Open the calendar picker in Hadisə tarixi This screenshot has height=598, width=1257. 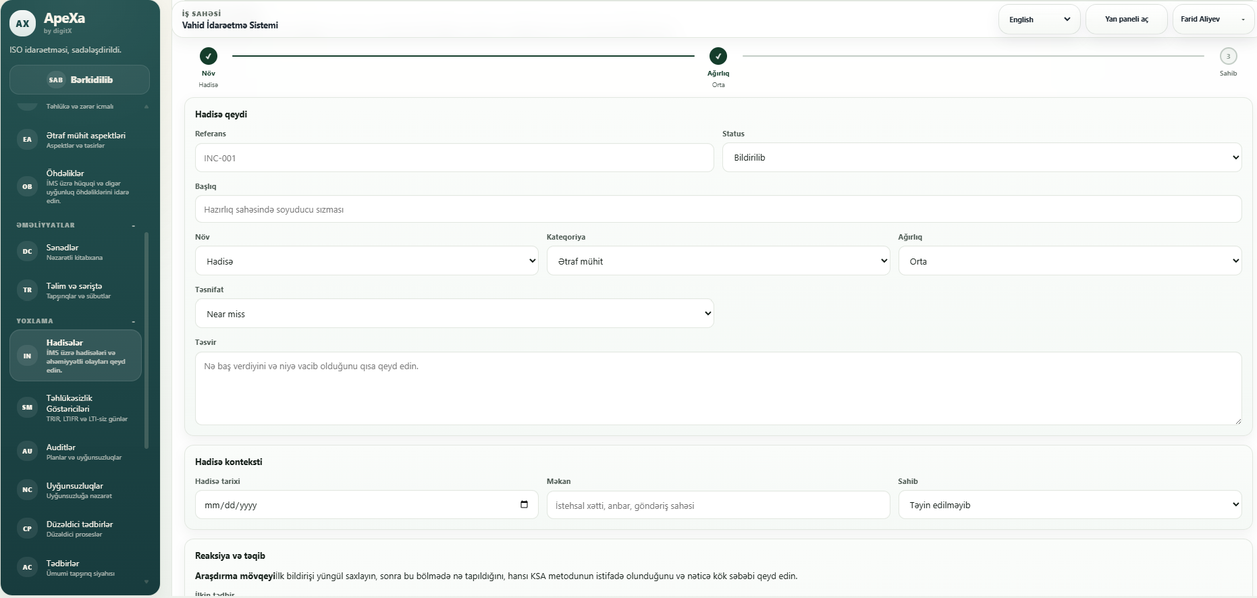click(x=524, y=505)
